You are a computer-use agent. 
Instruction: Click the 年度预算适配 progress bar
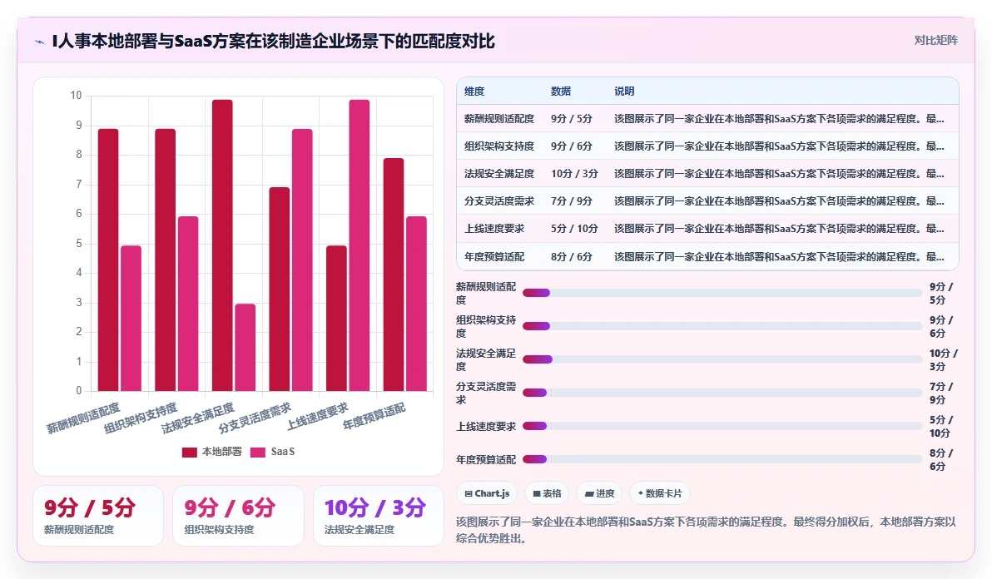point(722,459)
